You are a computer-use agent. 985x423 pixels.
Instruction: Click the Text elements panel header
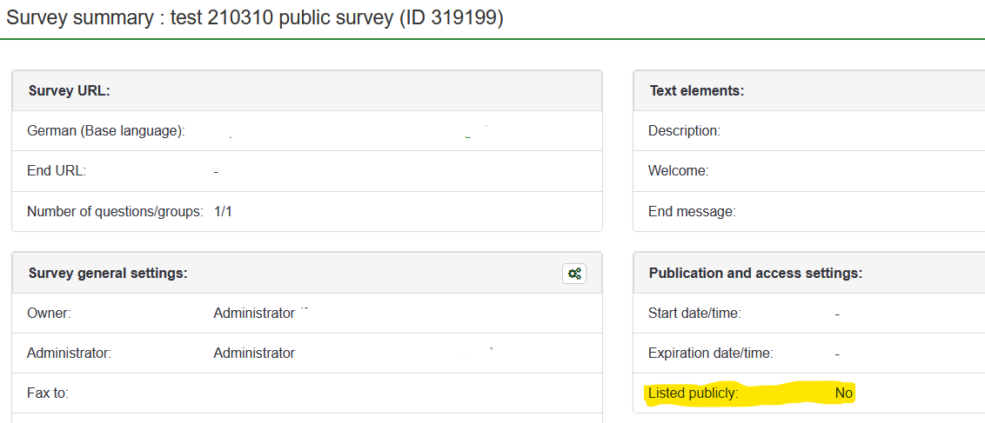(697, 90)
